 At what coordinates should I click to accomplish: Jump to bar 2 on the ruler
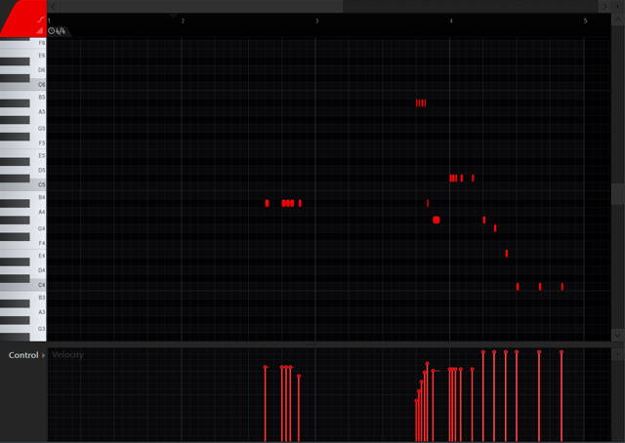point(183,20)
